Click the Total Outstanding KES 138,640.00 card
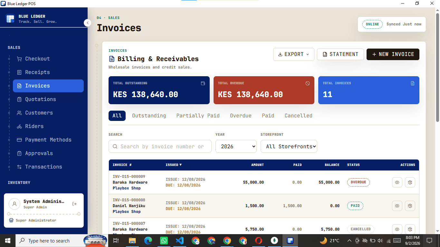 159,90
